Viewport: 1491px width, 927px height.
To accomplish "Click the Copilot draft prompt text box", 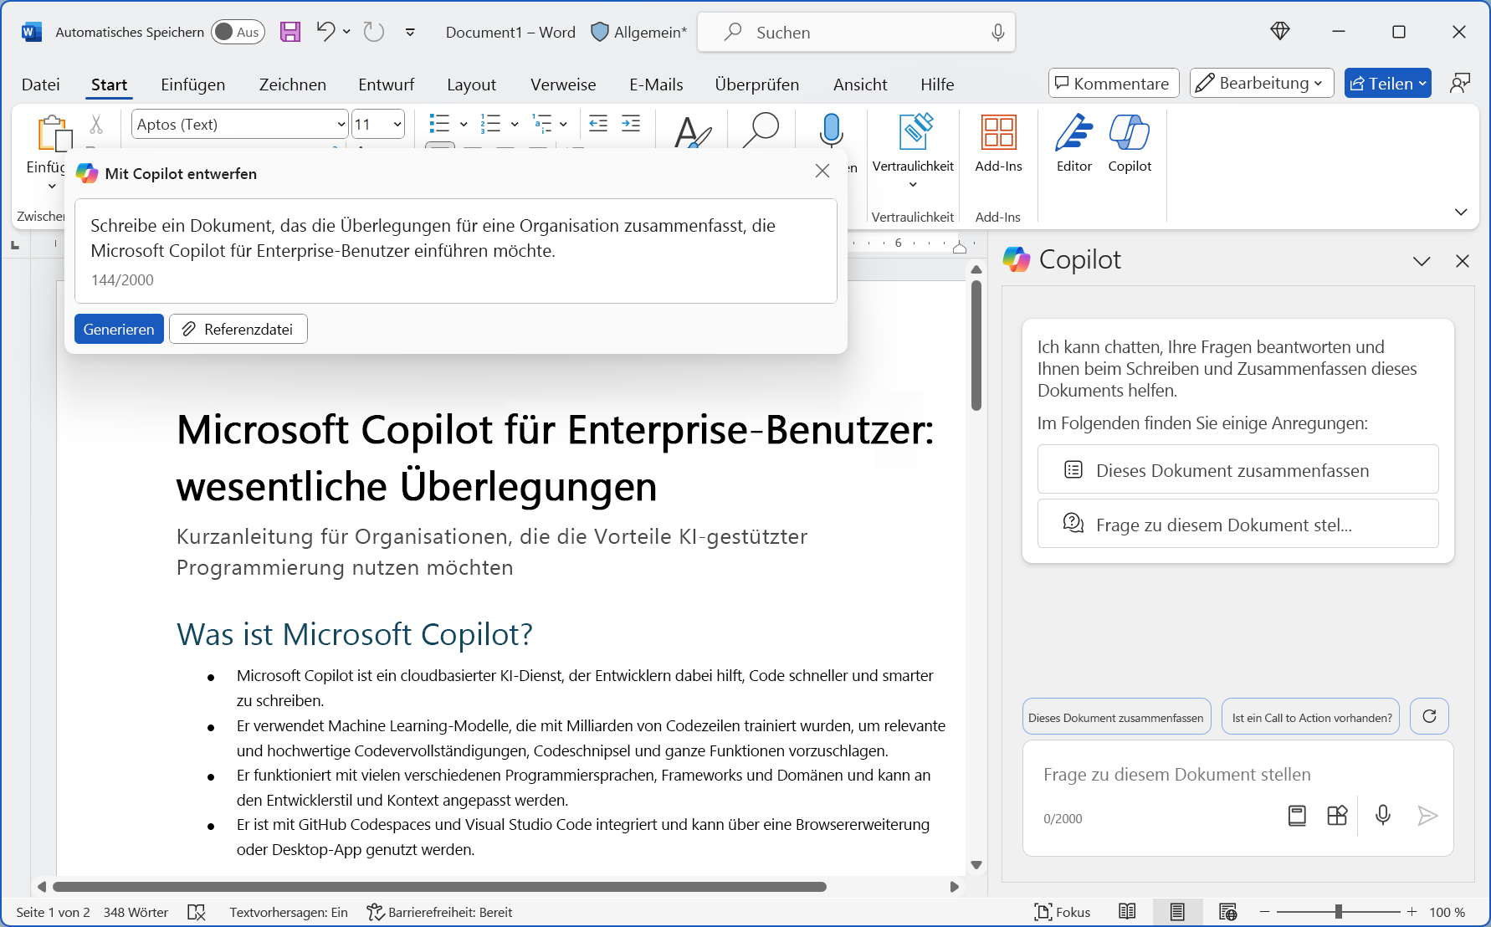I will tap(456, 250).
